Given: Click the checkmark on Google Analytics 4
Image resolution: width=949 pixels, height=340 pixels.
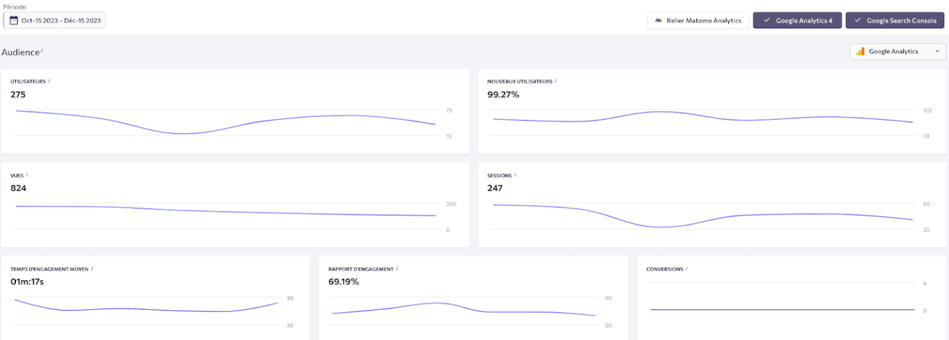Looking at the screenshot, I should (767, 20).
